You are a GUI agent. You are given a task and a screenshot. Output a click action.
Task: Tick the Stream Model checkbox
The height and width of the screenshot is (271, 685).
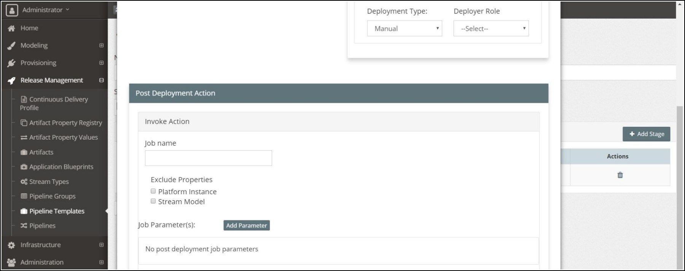click(x=153, y=201)
